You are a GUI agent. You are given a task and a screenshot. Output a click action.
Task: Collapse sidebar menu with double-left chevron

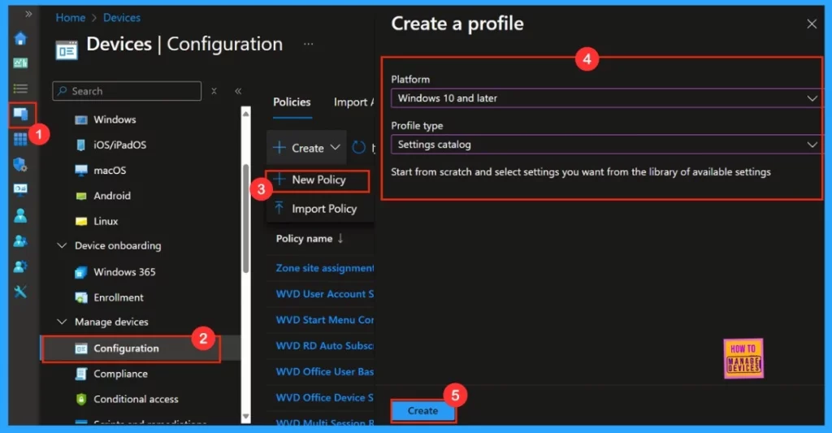[238, 91]
